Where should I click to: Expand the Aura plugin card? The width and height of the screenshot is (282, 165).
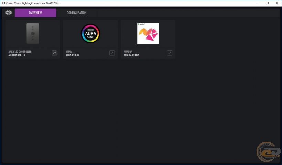tap(112, 53)
